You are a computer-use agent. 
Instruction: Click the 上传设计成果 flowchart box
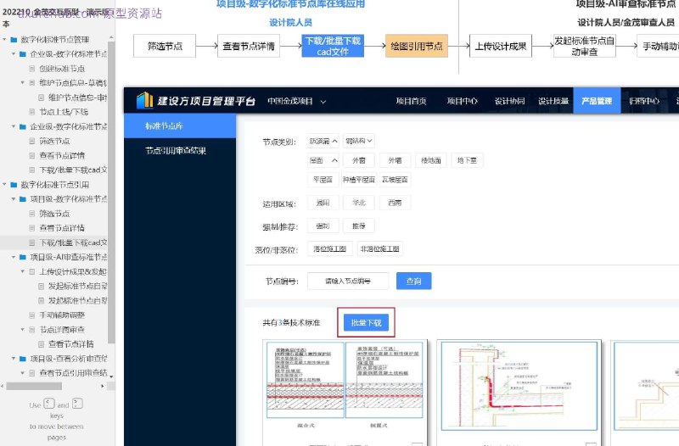click(x=501, y=46)
